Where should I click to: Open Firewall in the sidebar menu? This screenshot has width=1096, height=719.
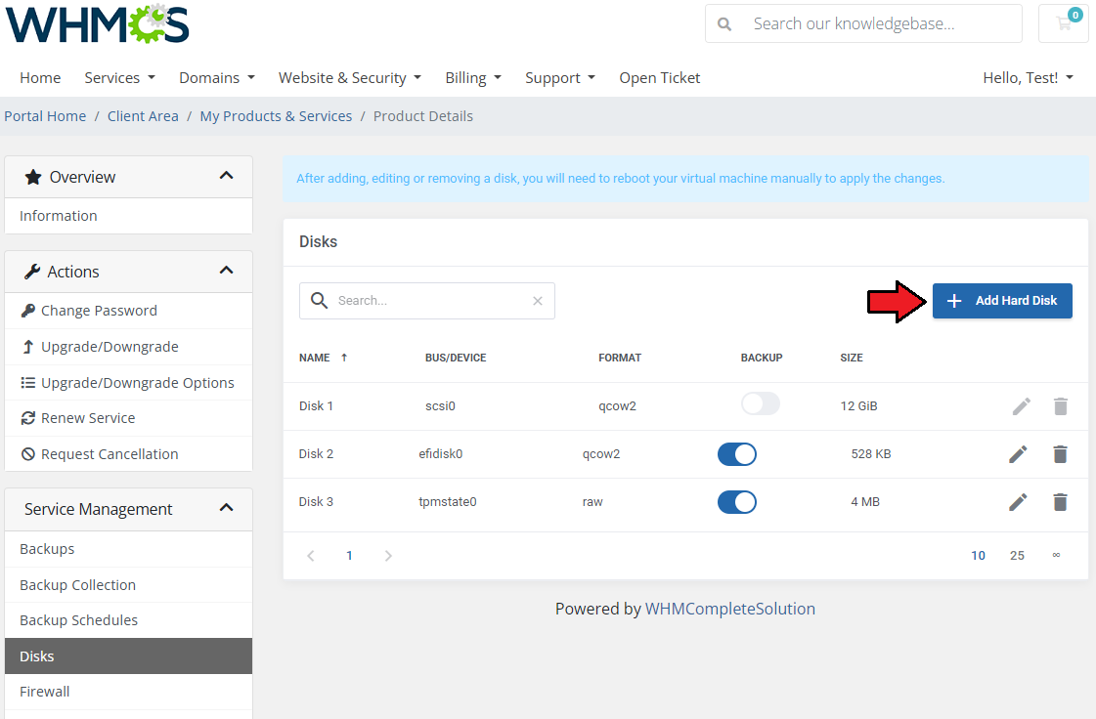pyautogui.click(x=45, y=692)
